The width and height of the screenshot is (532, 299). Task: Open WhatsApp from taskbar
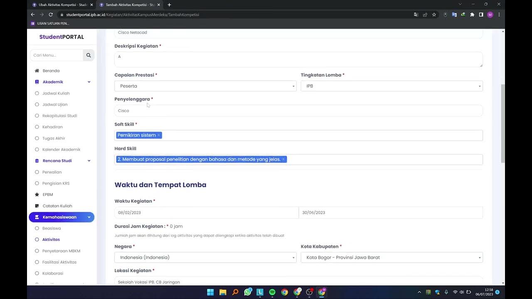tap(248, 292)
